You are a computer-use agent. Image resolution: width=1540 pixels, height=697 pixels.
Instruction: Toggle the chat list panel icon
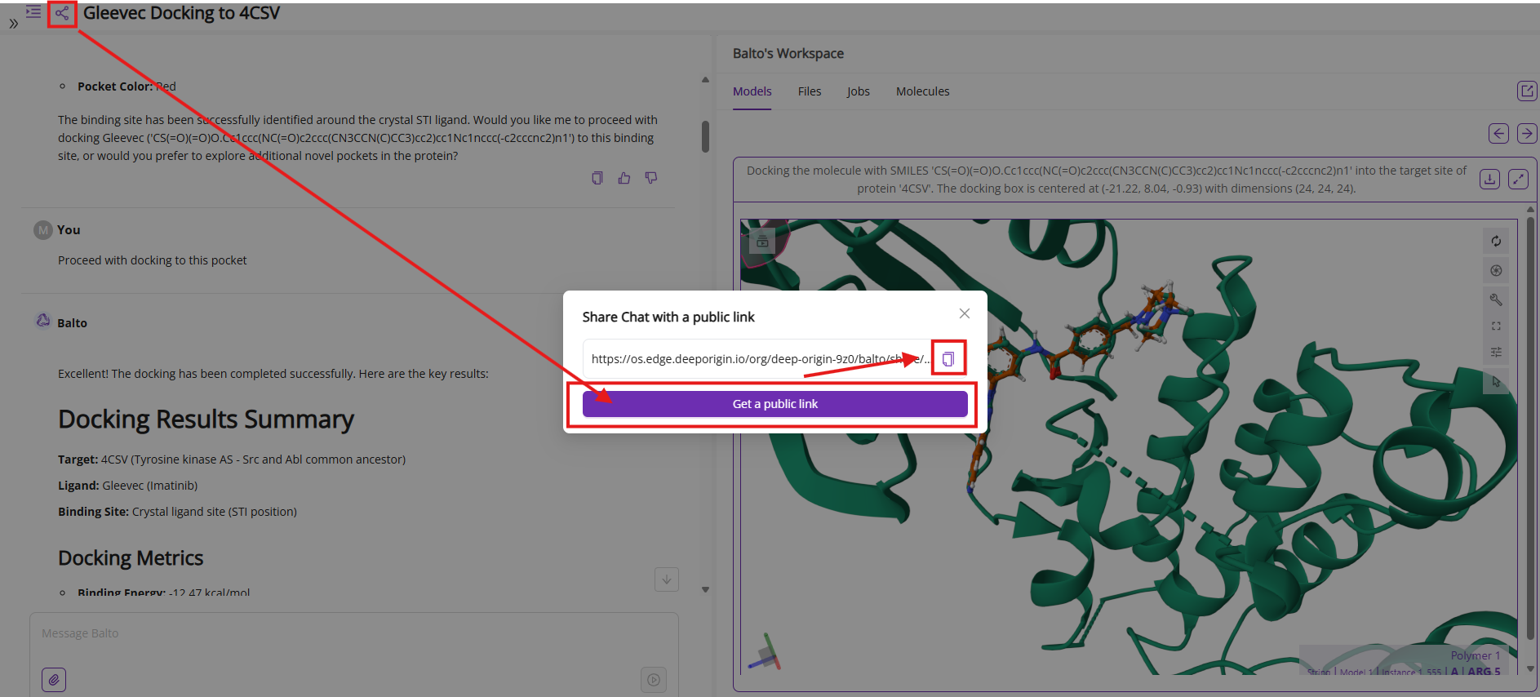(33, 11)
